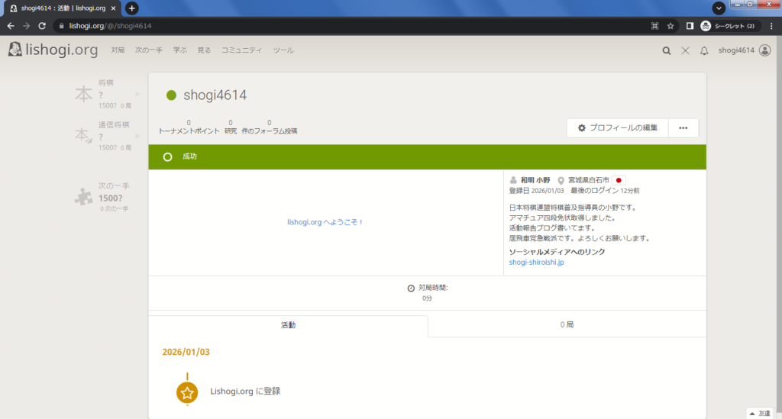Open the 学ぶ menu
This screenshot has width=782, height=419.
coord(180,50)
